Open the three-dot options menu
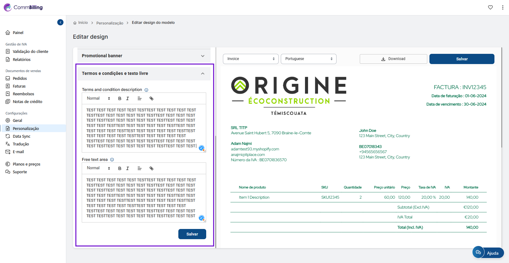The image size is (509, 263). pyautogui.click(x=502, y=7)
